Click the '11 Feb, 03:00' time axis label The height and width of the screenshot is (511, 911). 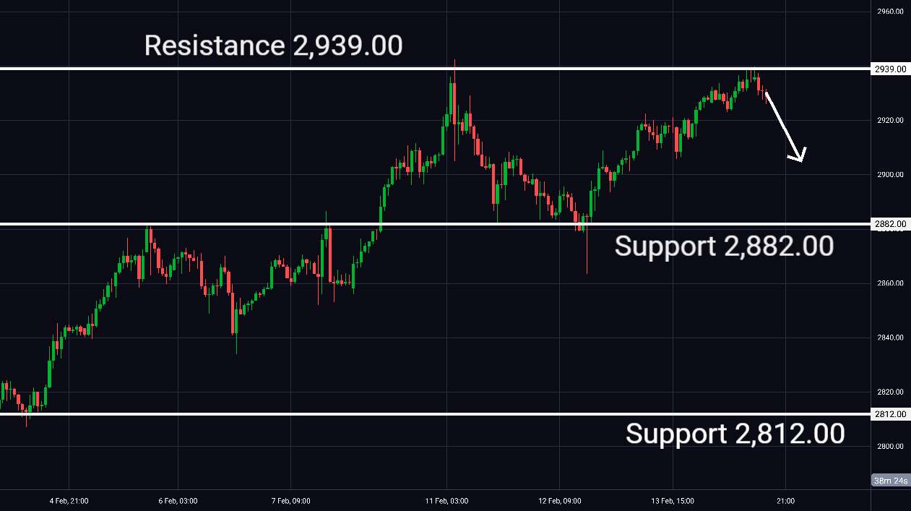pos(446,501)
